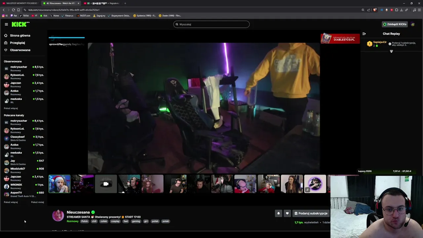Click the green KICK logo

tap(20, 24)
